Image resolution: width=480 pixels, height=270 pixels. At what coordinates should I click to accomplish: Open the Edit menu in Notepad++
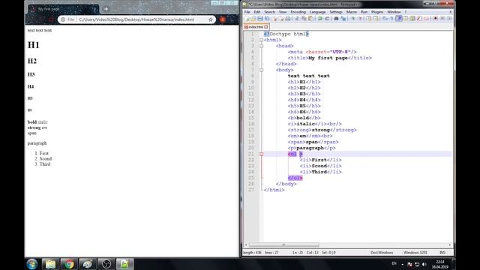click(256, 12)
